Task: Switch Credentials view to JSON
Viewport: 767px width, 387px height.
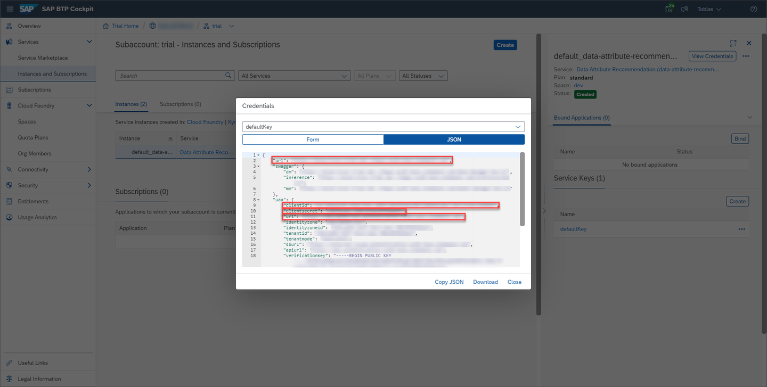Action: [x=454, y=139]
